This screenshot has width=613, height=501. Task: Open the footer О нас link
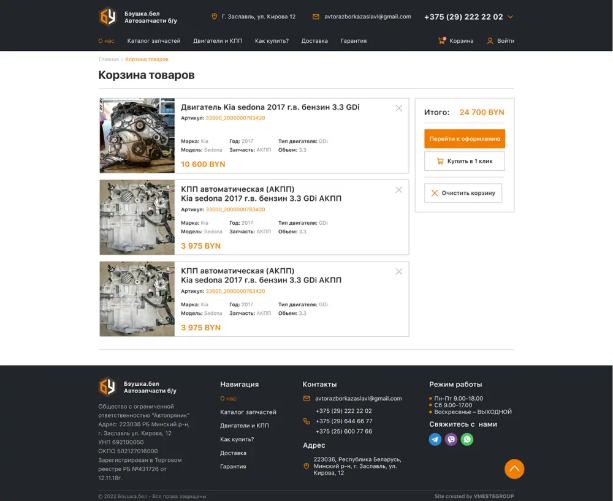click(x=228, y=398)
